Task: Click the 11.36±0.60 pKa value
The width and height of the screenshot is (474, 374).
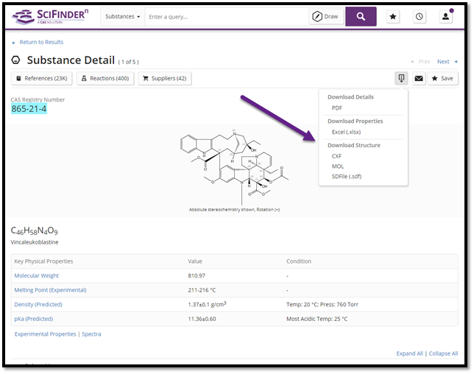Action: tap(202, 319)
